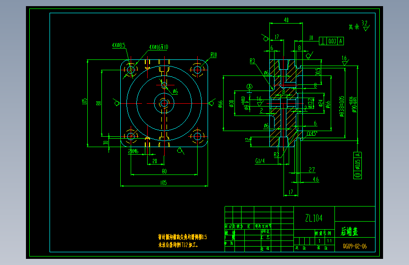Select the circled datum A symbol
Viewport: 409px width, 265px height.
tap(250, 87)
